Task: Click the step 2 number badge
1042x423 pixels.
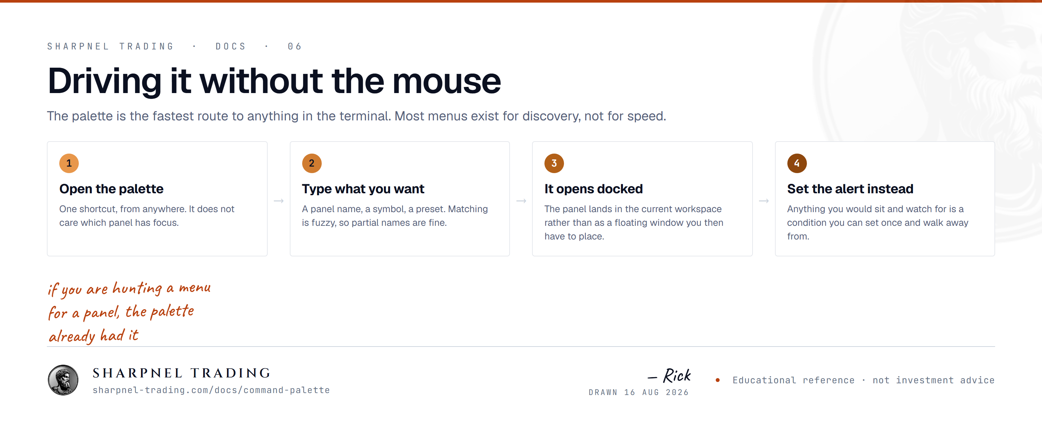Action: [312, 163]
